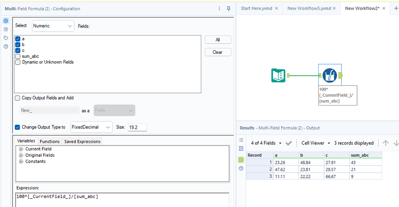Image resolution: width=399 pixels, height=207 pixels.
Task: Click column header b in Results
Action: click(312, 155)
